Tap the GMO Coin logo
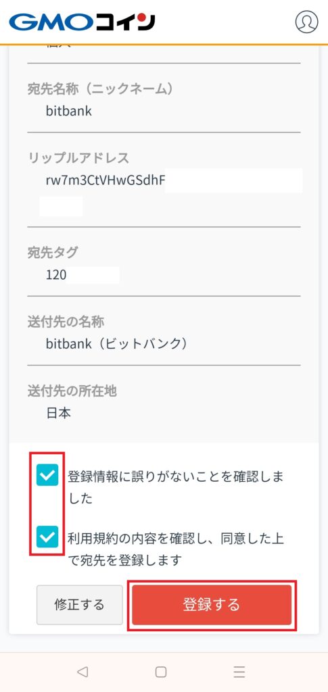328x692 pixels. pyautogui.click(x=82, y=22)
